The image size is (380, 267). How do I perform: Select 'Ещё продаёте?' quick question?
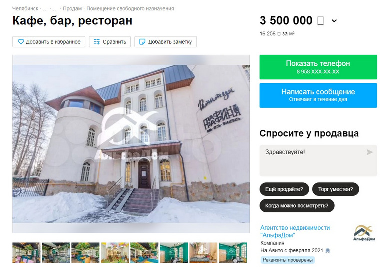tap(284, 189)
